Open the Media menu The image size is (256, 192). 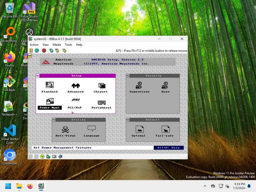(x=57, y=45)
